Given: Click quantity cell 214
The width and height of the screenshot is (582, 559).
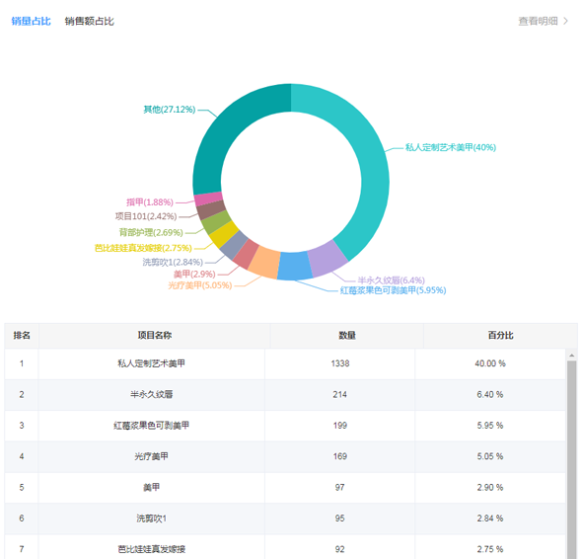Looking at the screenshot, I should (340, 394).
